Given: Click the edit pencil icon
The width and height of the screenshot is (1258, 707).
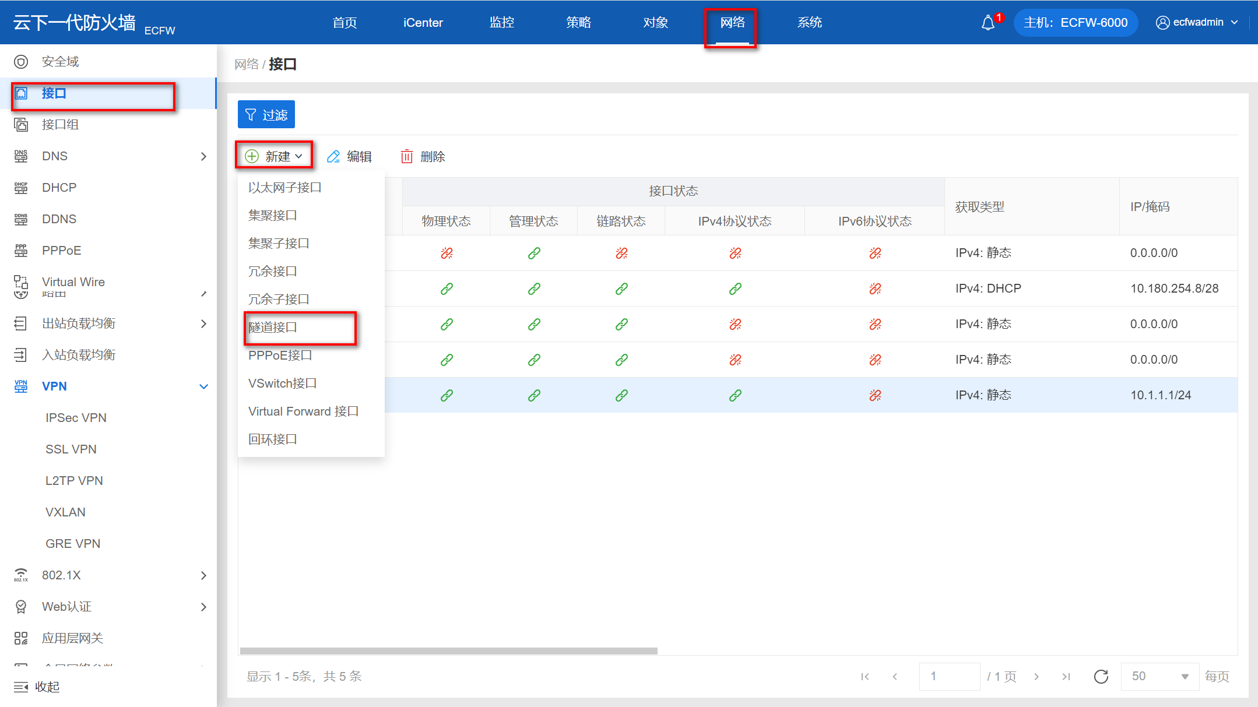Looking at the screenshot, I should (x=333, y=156).
